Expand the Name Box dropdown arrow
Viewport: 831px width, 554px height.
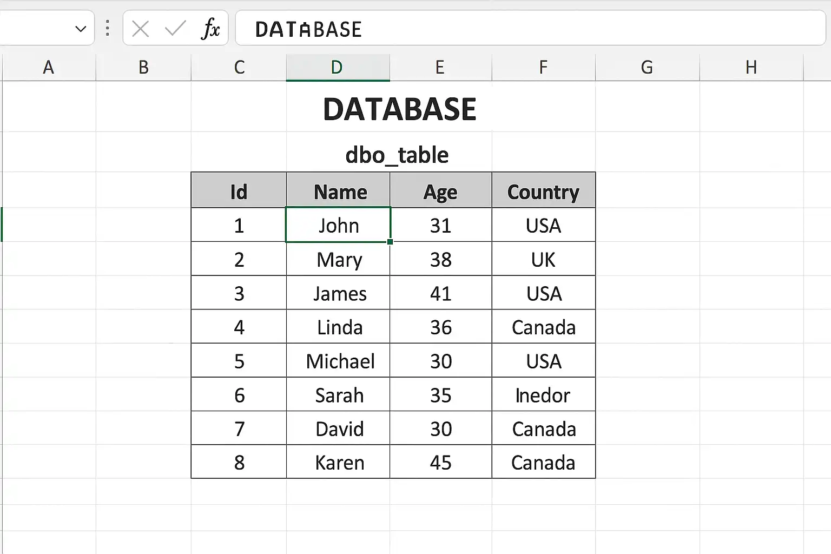[x=81, y=29]
